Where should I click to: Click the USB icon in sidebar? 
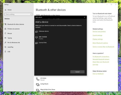5,52
